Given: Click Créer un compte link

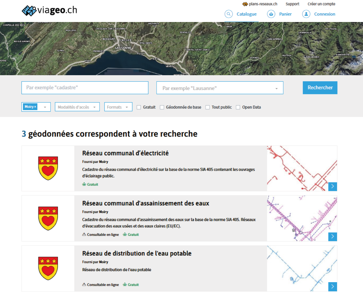Looking at the screenshot, I should (x=321, y=4).
